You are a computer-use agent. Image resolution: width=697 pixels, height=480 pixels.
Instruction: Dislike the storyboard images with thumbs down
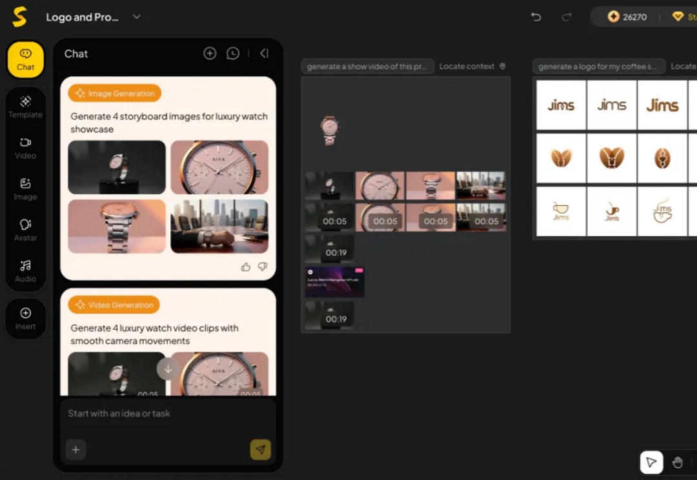[x=263, y=266]
